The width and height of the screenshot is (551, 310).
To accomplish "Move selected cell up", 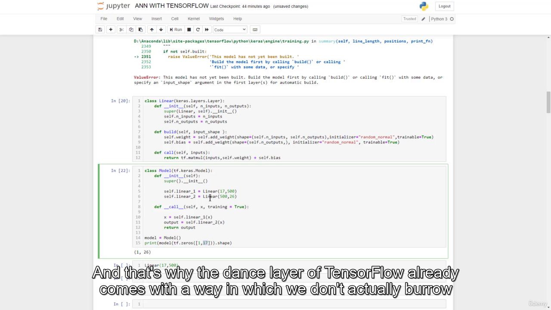I will tap(152, 30).
